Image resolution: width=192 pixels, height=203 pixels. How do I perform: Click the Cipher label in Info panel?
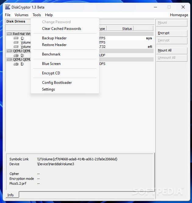click(x=14, y=174)
